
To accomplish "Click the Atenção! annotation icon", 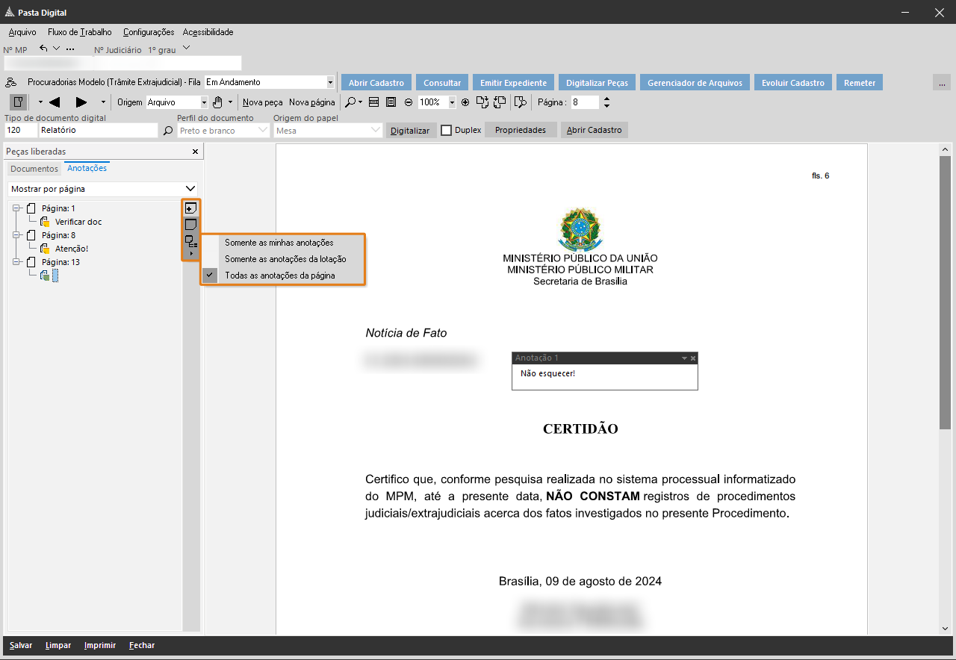I will coord(45,249).
